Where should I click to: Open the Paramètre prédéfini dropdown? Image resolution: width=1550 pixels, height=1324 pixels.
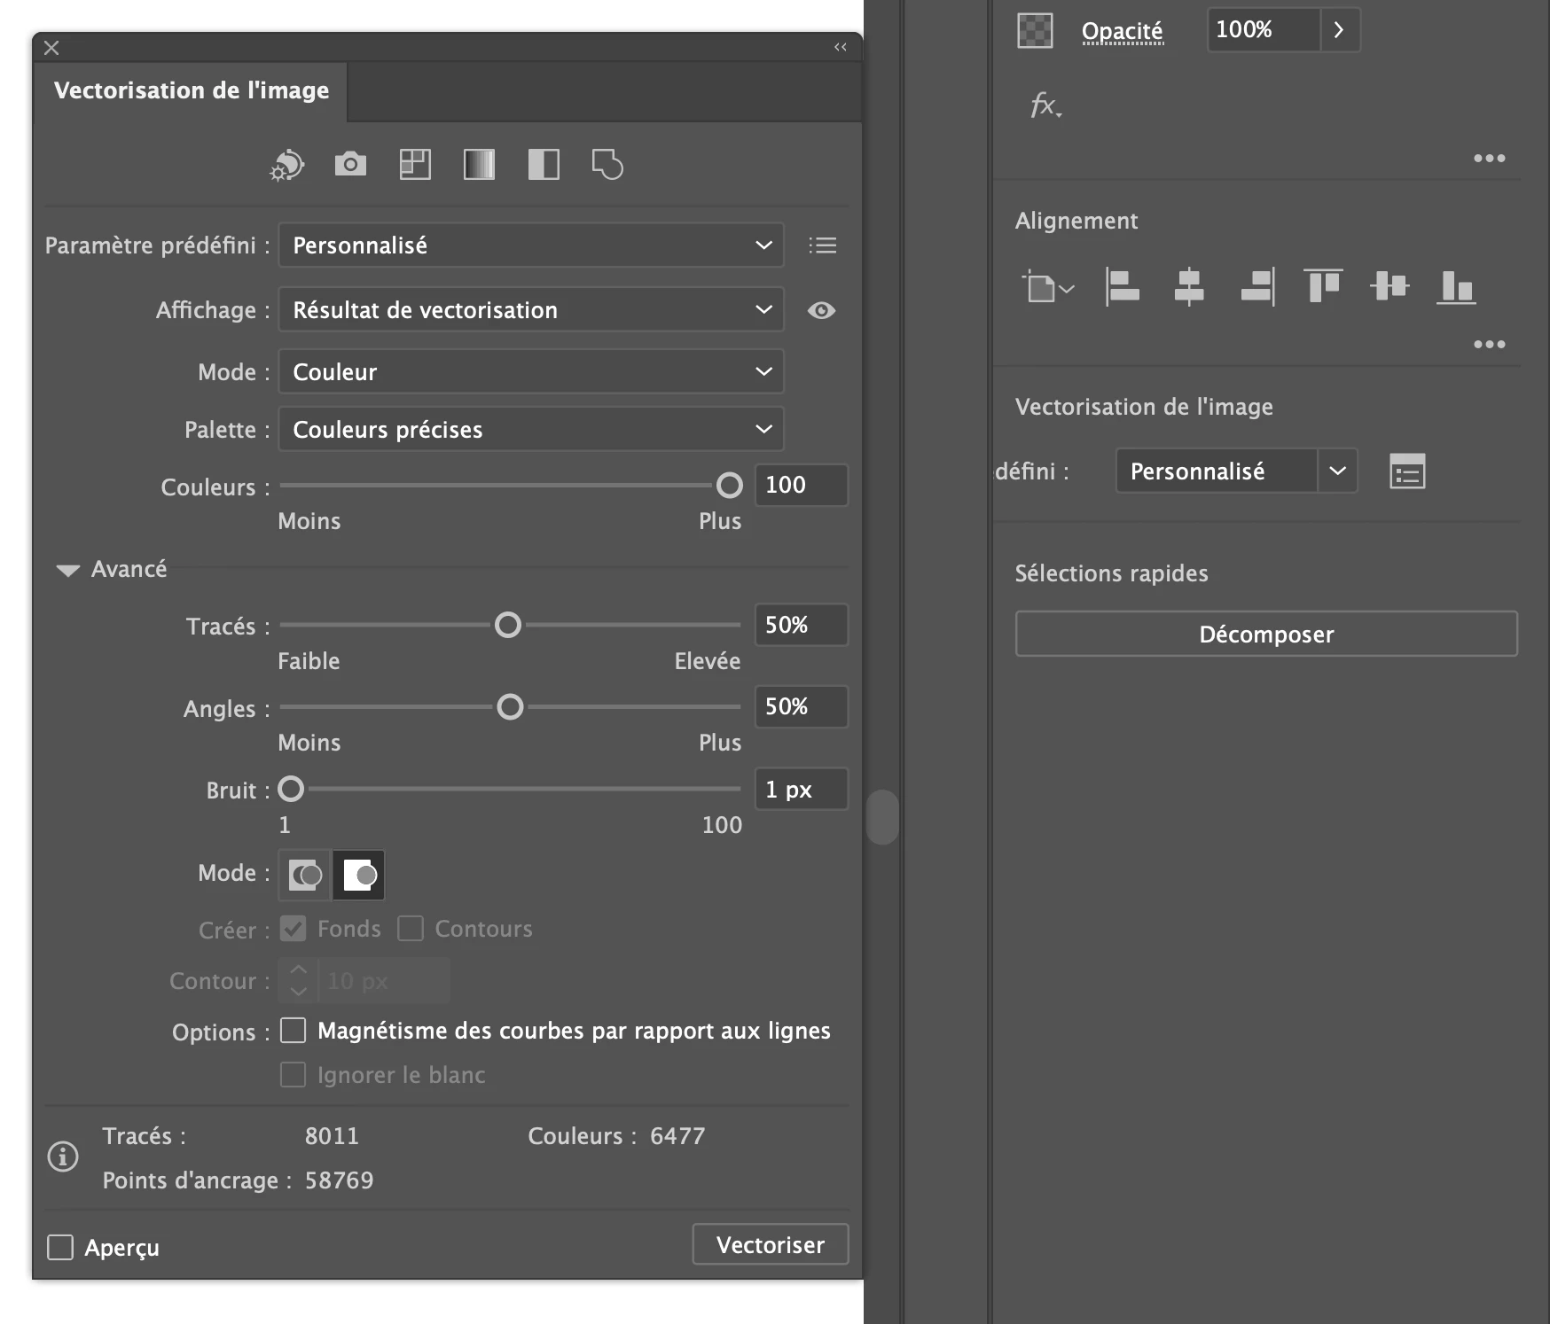[x=531, y=245]
